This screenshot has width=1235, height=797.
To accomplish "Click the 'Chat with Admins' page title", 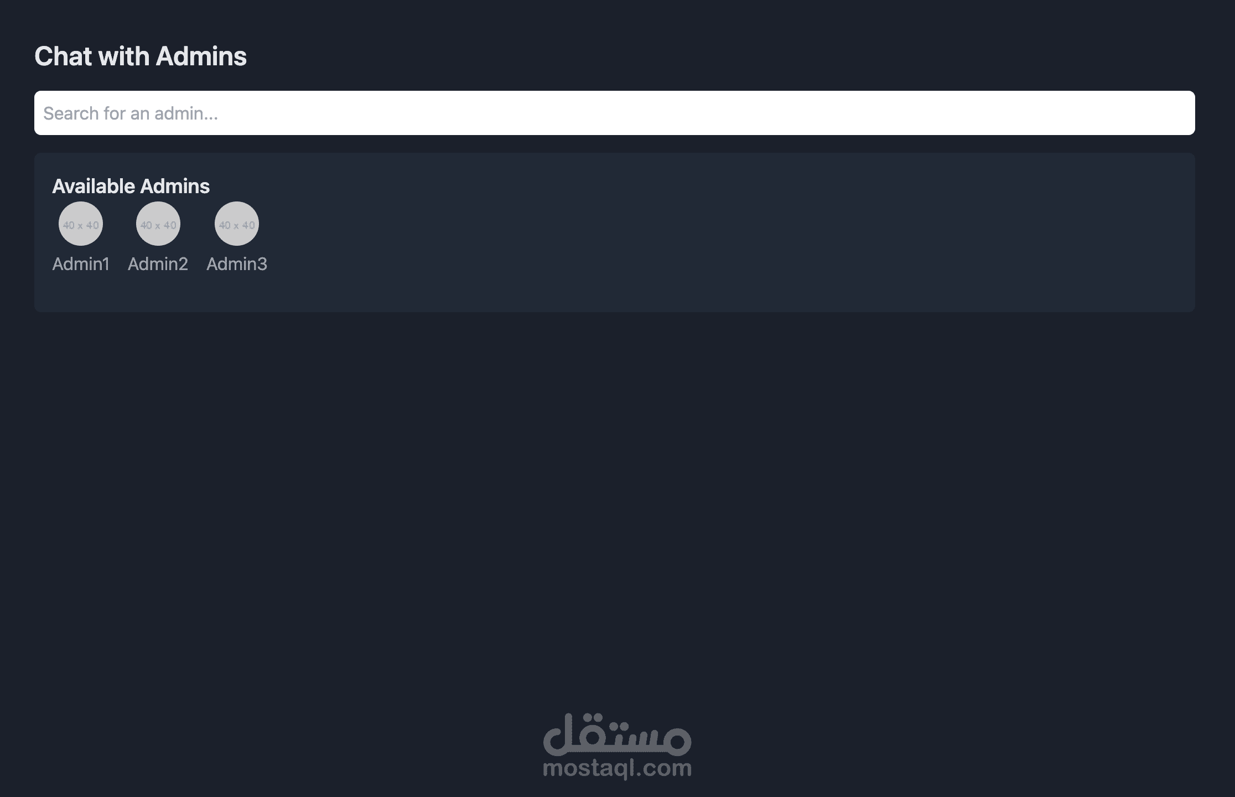I will click(x=141, y=56).
